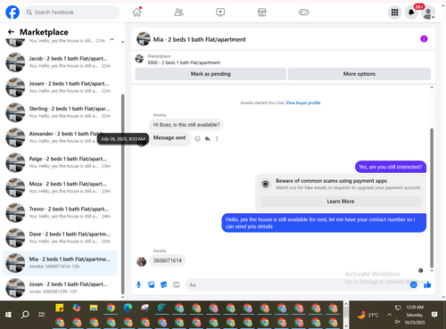The image size is (446, 329).
Task: Choose a GIF icon
Action: [177, 284]
